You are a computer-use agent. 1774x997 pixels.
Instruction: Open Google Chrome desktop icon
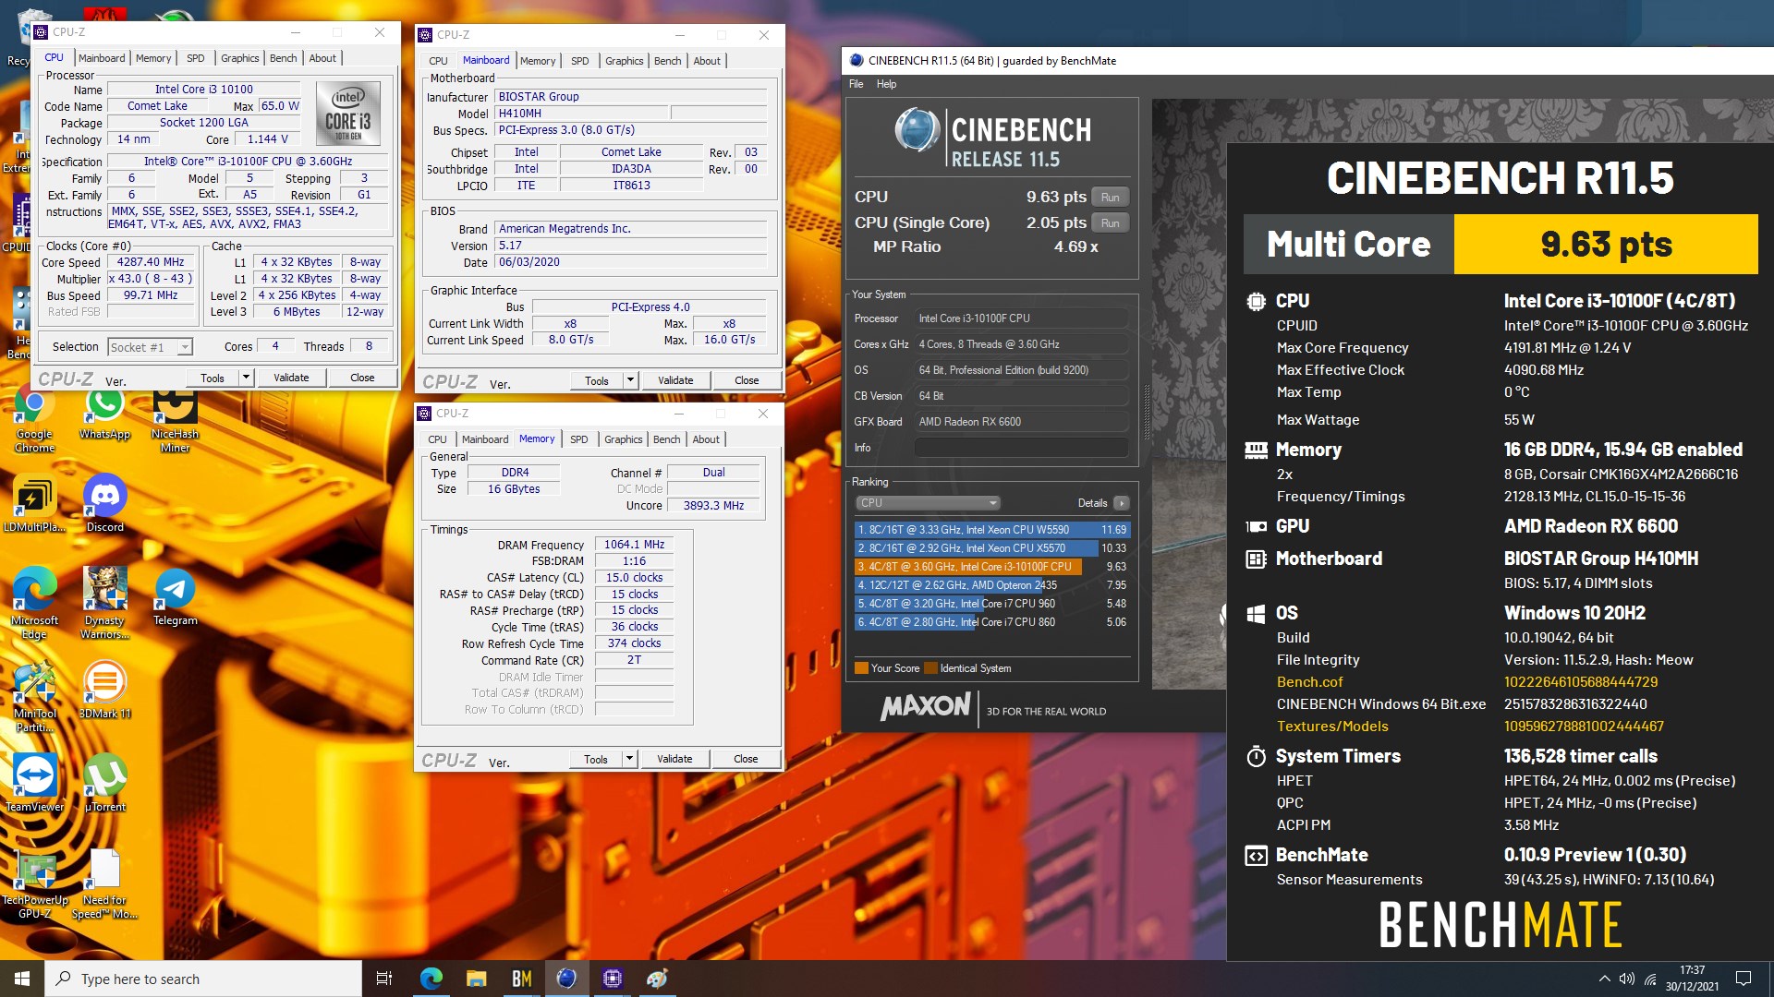(34, 420)
